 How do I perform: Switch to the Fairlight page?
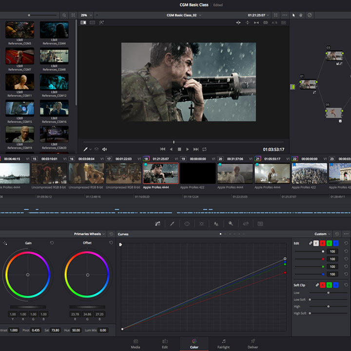click(223, 344)
